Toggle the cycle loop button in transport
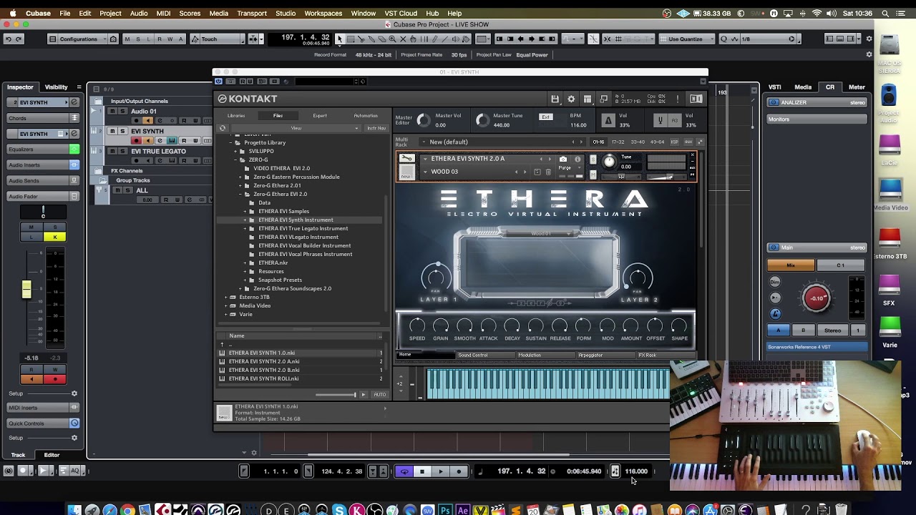Viewport: 916px width, 515px height. point(404,471)
